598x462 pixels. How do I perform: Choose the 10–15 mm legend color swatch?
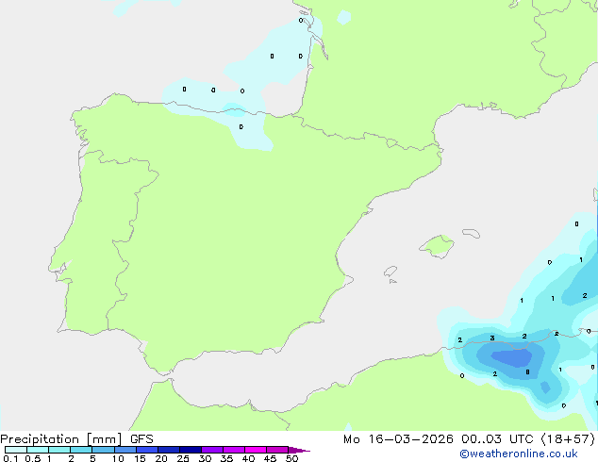click(x=125, y=450)
